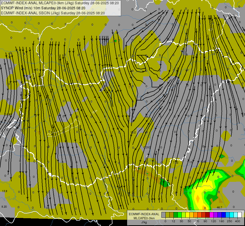Image resolution: width=245 pixels, height=226 pixels.
Task: Click the legend tick label 70
Action: pyautogui.click(x=197, y=221)
